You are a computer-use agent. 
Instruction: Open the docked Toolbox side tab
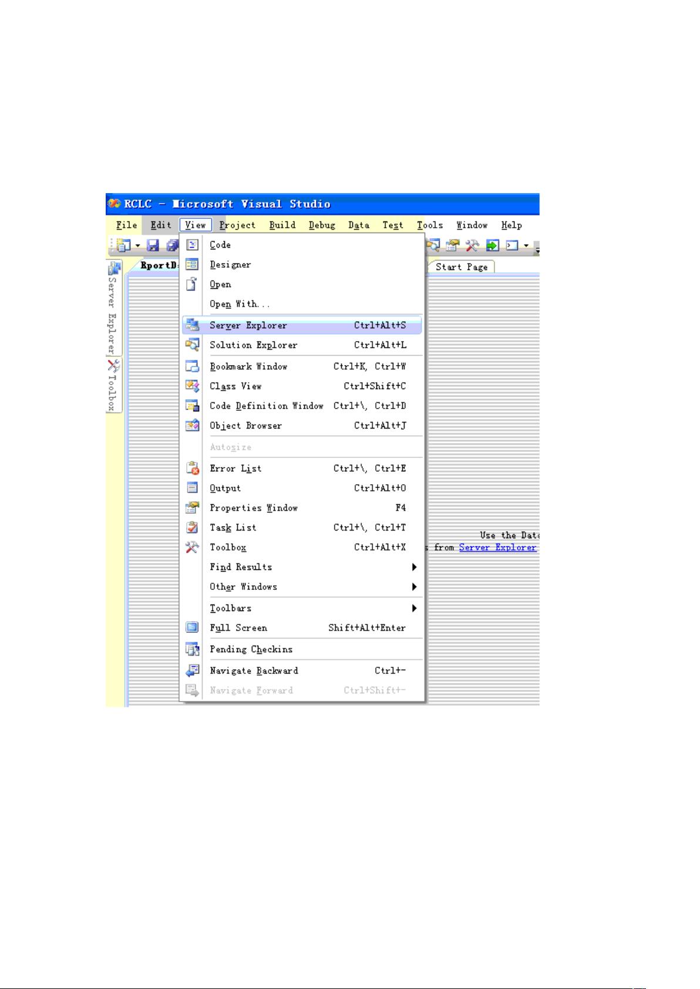(x=113, y=386)
